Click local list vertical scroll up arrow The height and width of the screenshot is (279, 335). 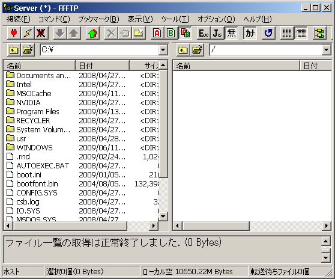coord(163,65)
